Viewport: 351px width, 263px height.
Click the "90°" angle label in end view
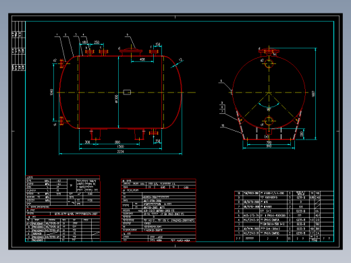269,110
